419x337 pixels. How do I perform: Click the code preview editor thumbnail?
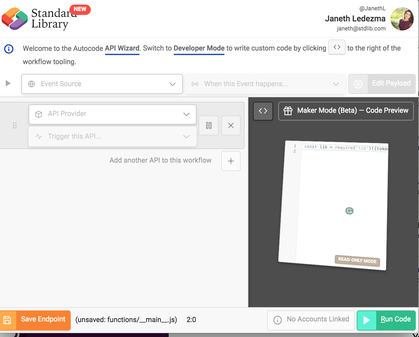click(333, 205)
